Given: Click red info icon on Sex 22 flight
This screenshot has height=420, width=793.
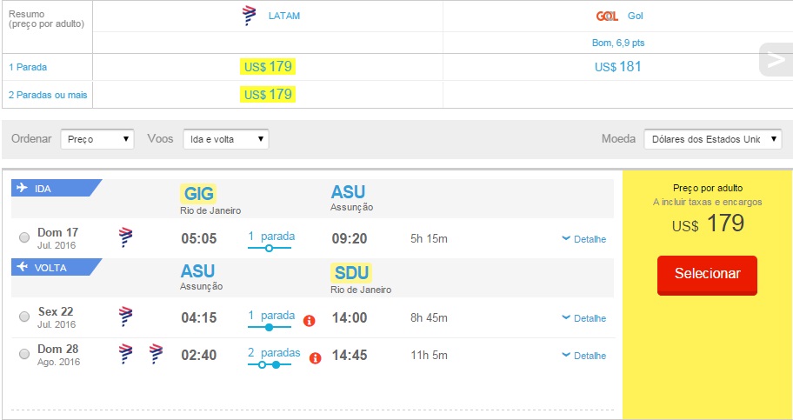Looking at the screenshot, I should (309, 320).
